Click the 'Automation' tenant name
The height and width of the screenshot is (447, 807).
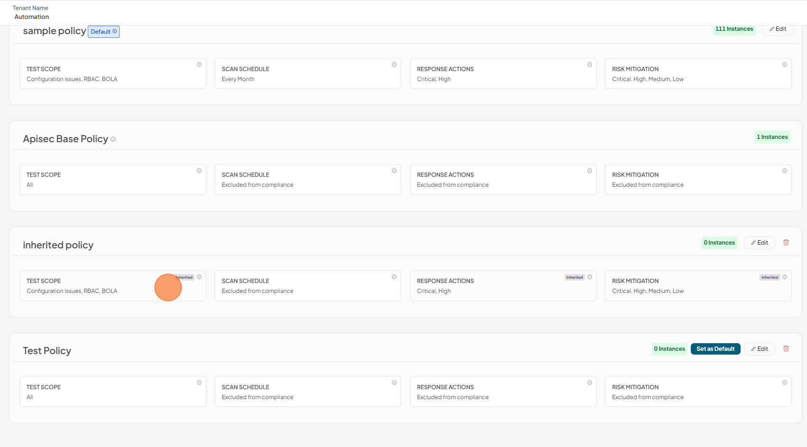(x=32, y=17)
